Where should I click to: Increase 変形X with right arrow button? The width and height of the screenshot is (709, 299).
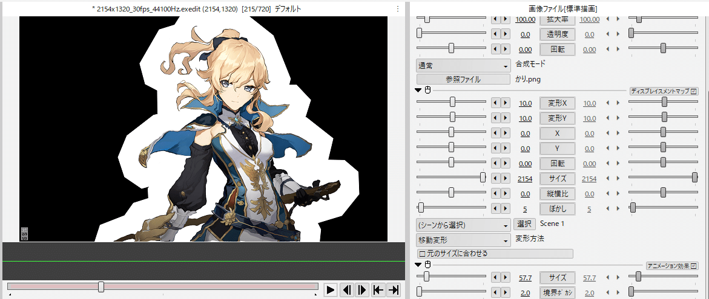[506, 103]
